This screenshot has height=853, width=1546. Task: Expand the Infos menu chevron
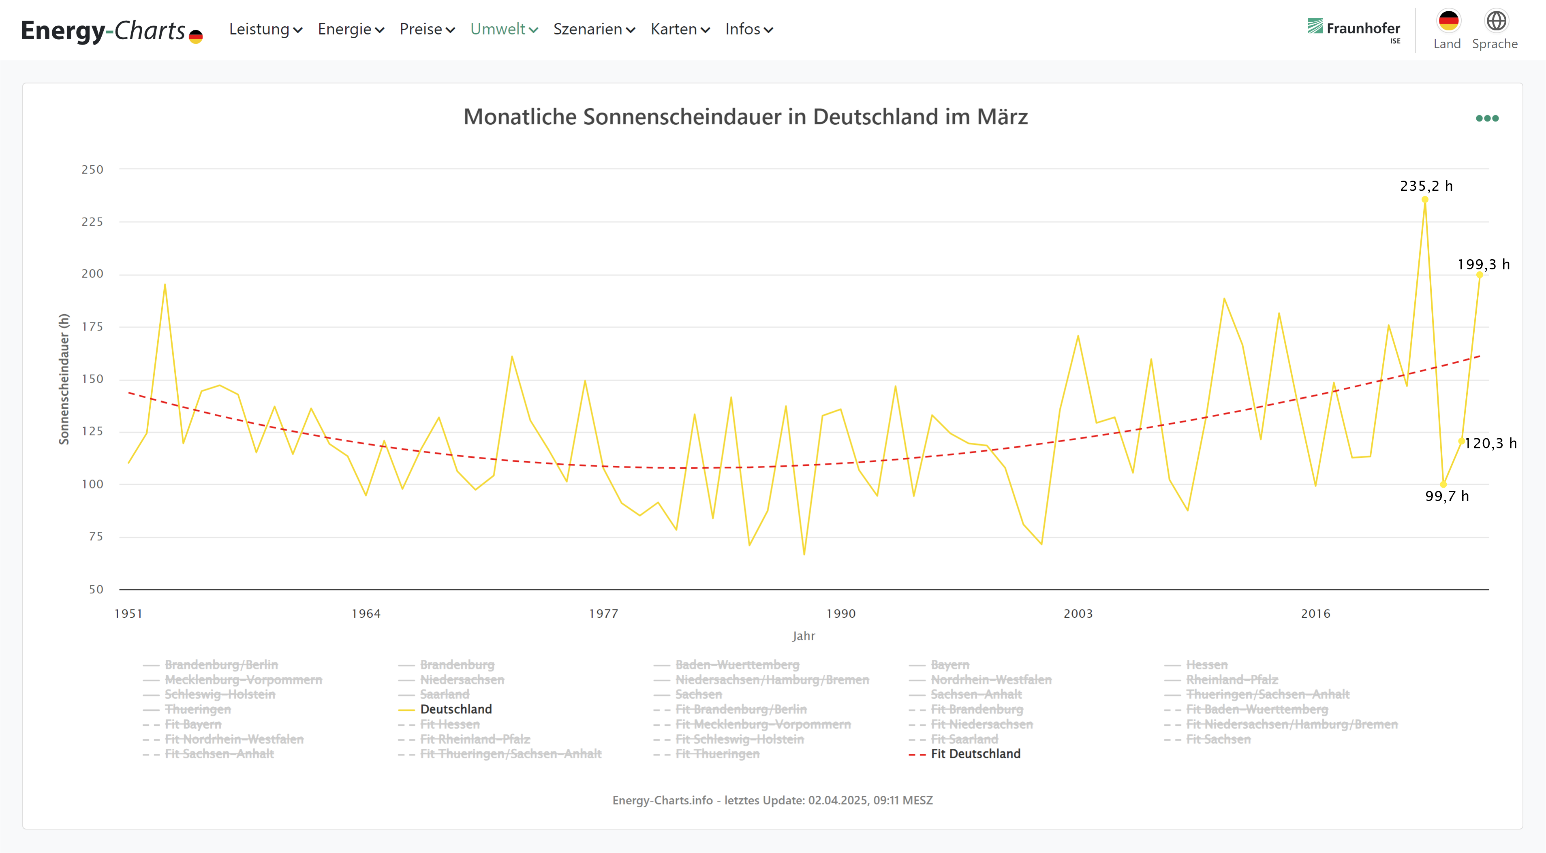(x=768, y=30)
